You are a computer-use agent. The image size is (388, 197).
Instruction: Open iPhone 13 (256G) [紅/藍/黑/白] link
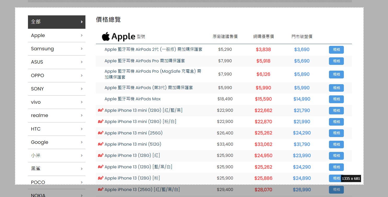(142, 189)
